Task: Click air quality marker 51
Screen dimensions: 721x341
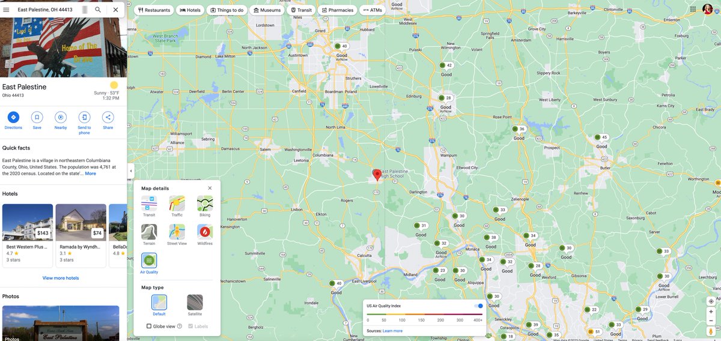Action: 594,331
